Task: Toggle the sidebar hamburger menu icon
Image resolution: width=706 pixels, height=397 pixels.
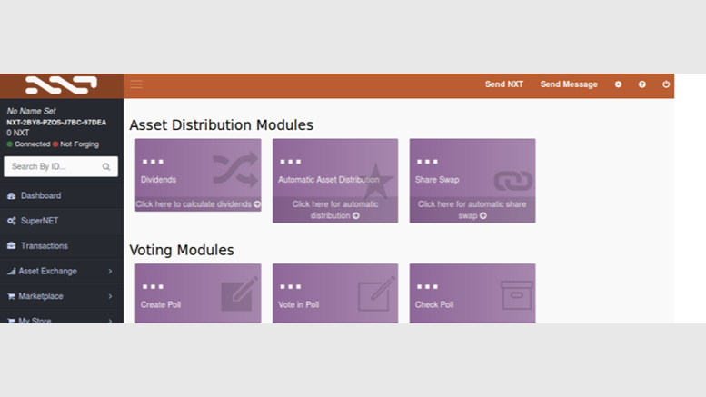Action: [x=136, y=84]
